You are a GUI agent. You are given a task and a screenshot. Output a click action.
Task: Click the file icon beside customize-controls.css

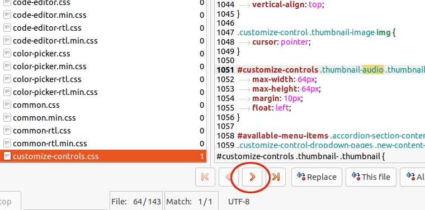coord(7,156)
